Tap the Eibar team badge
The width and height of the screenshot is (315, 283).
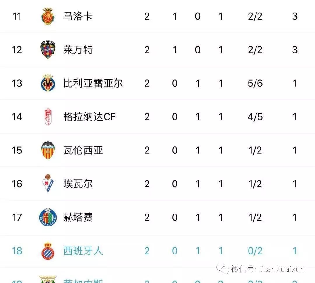(48, 184)
